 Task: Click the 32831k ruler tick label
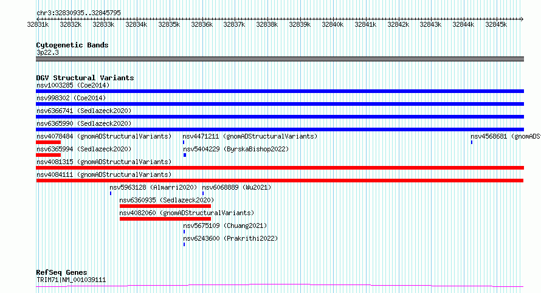point(38,24)
